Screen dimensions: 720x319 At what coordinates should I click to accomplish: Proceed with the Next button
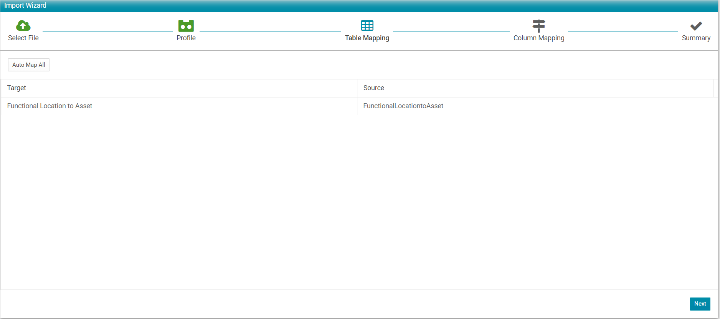click(x=700, y=304)
